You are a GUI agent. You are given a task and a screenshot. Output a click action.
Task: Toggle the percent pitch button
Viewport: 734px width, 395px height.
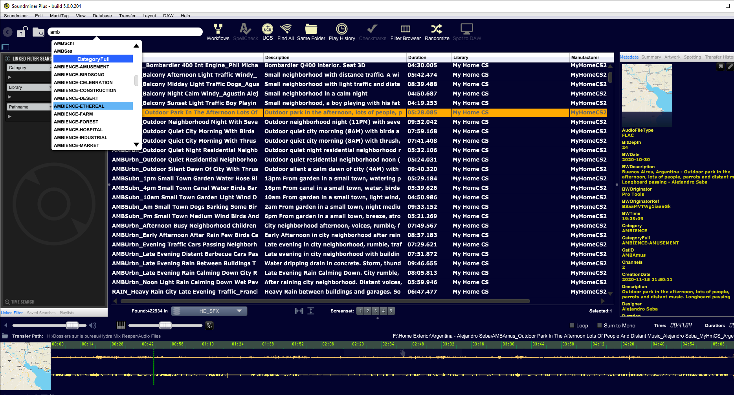pyautogui.click(x=209, y=325)
